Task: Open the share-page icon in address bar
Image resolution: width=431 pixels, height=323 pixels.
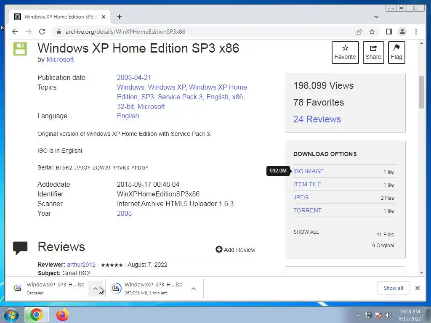Action: pos(359,32)
